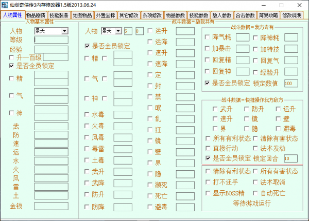The width and height of the screenshot is (309, 221).
Task: Check the 风毒 checkbox
Action: (x=87, y=137)
